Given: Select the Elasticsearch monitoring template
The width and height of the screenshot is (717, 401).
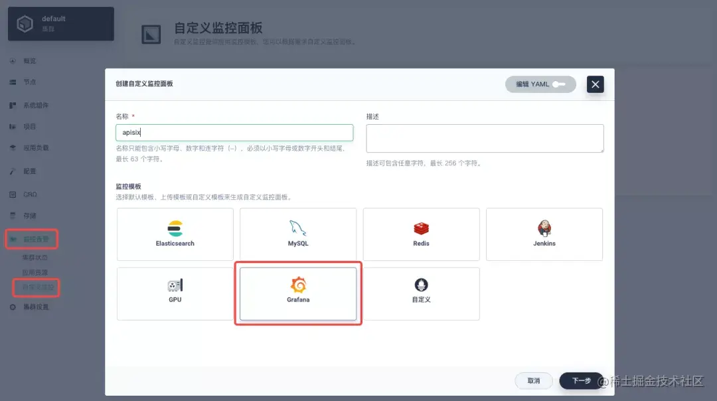Looking at the screenshot, I should [x=174, y=234].
